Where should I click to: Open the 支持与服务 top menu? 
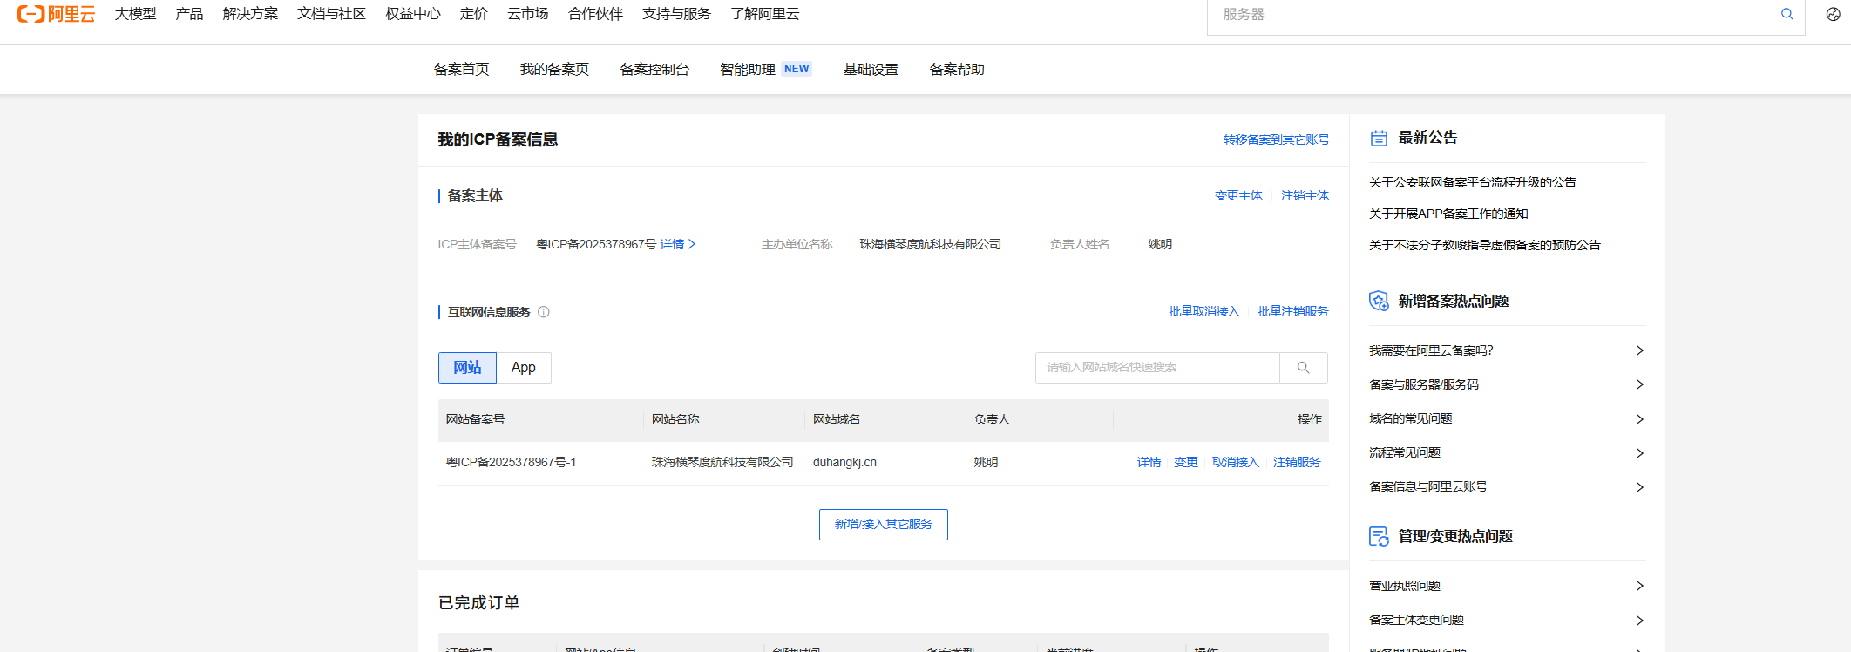click(676, 14)
